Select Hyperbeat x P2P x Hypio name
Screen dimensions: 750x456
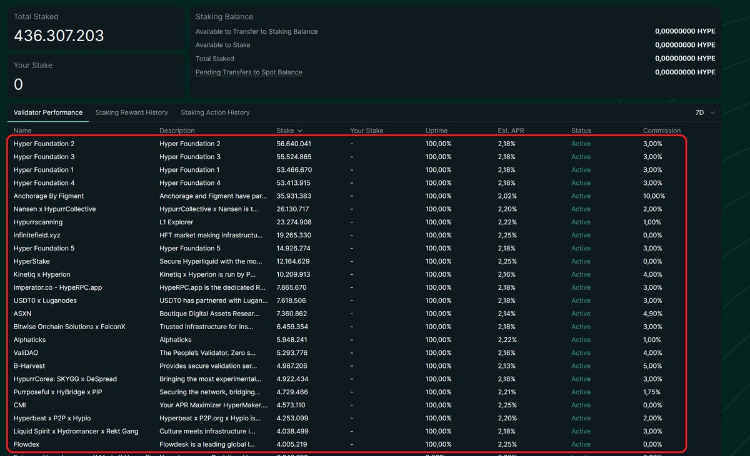coord(52,419)
